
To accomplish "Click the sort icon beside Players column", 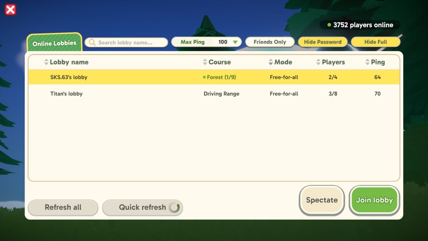I will click(318, 62).
